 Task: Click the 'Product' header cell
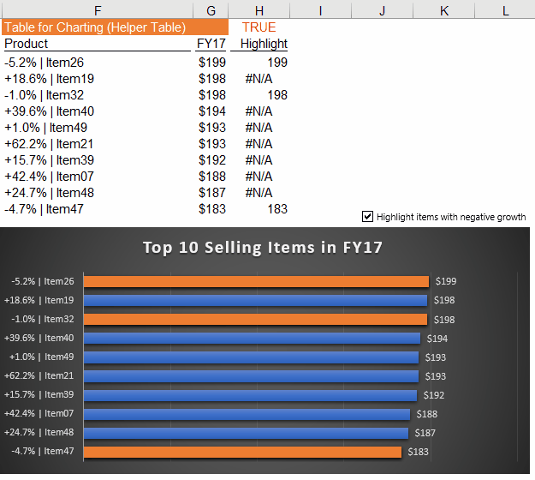(97, 44)
